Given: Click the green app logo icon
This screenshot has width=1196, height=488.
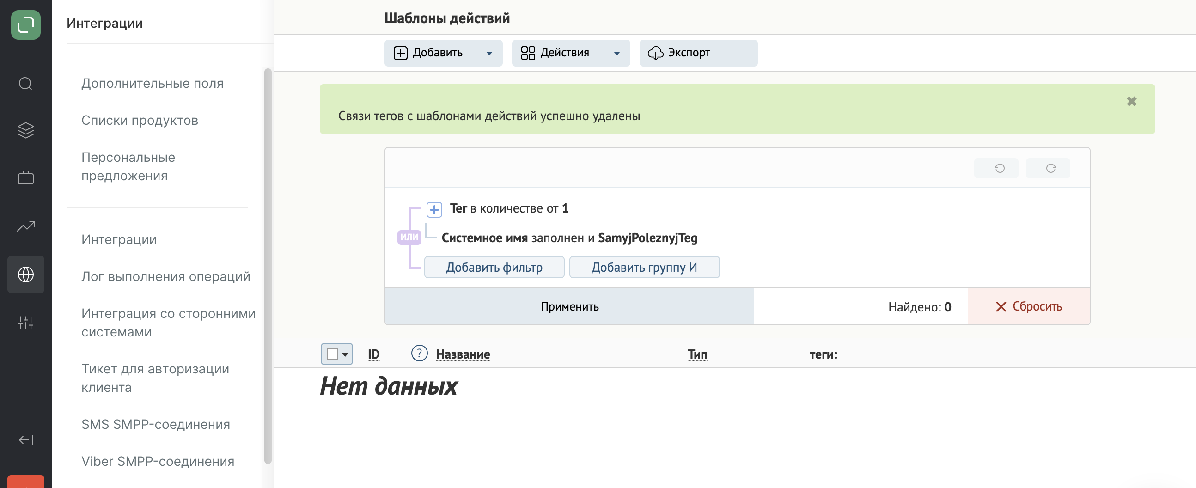Looking at the screenshot, I should pos(25,24).
